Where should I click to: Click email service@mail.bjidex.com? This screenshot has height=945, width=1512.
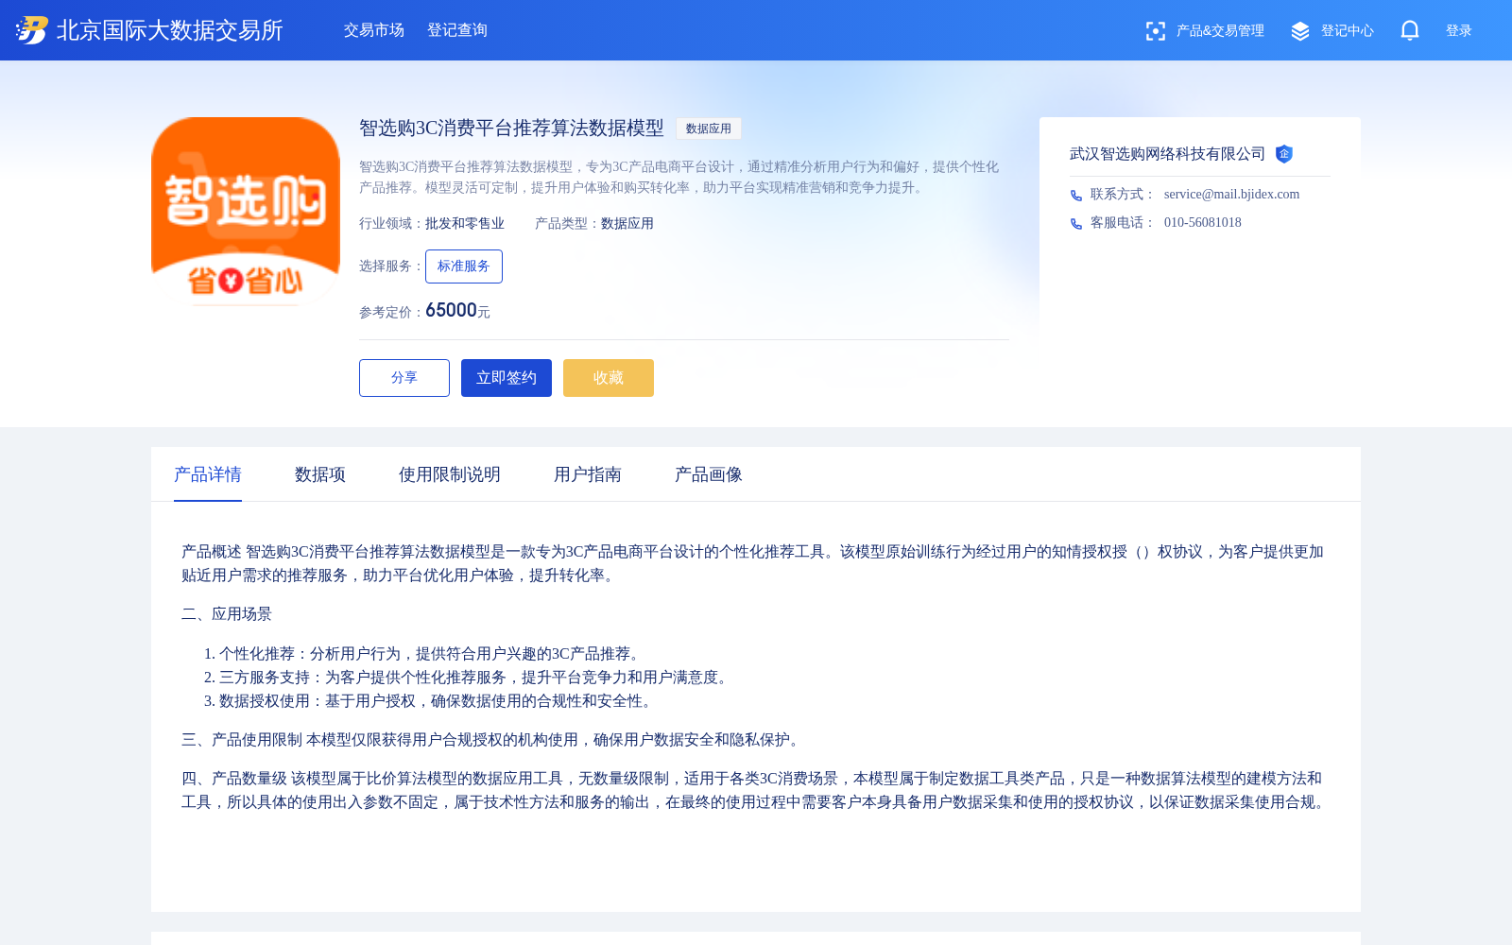click(1231, 195)
